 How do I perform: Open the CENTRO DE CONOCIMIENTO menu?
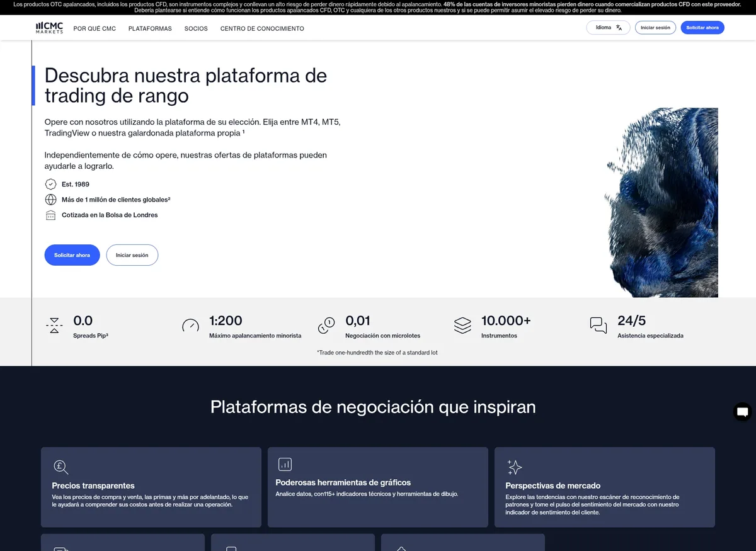pyautogui.click(x=262, y=28)
